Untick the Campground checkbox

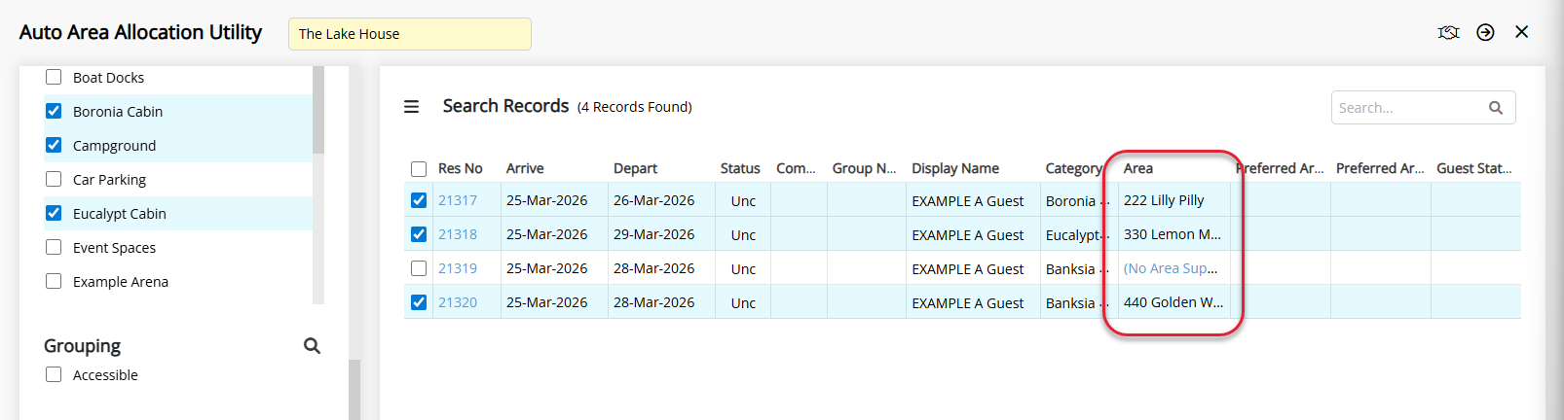click(54, 145)
